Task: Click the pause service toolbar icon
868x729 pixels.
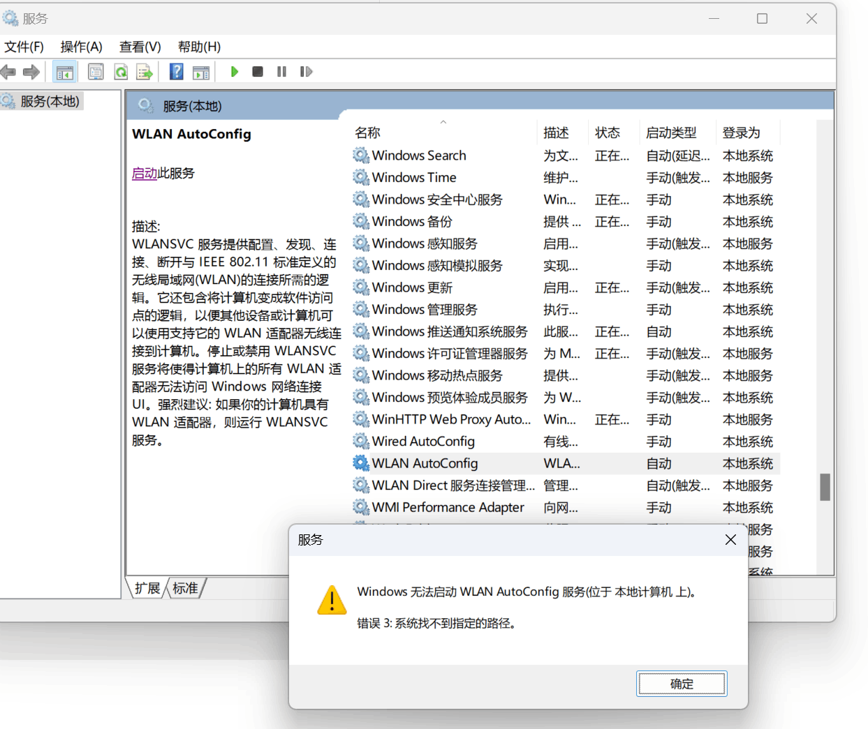Action: point(281,72)
